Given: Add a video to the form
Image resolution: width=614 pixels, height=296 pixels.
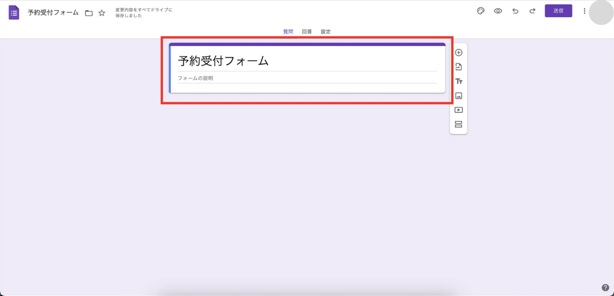Looking at the screenshot, I should pyautogui.click(x=459, y=110).
